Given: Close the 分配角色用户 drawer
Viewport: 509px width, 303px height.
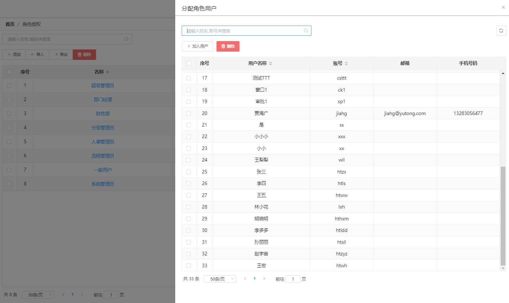Looking at the screenshot, I should (x=503, y=7).
